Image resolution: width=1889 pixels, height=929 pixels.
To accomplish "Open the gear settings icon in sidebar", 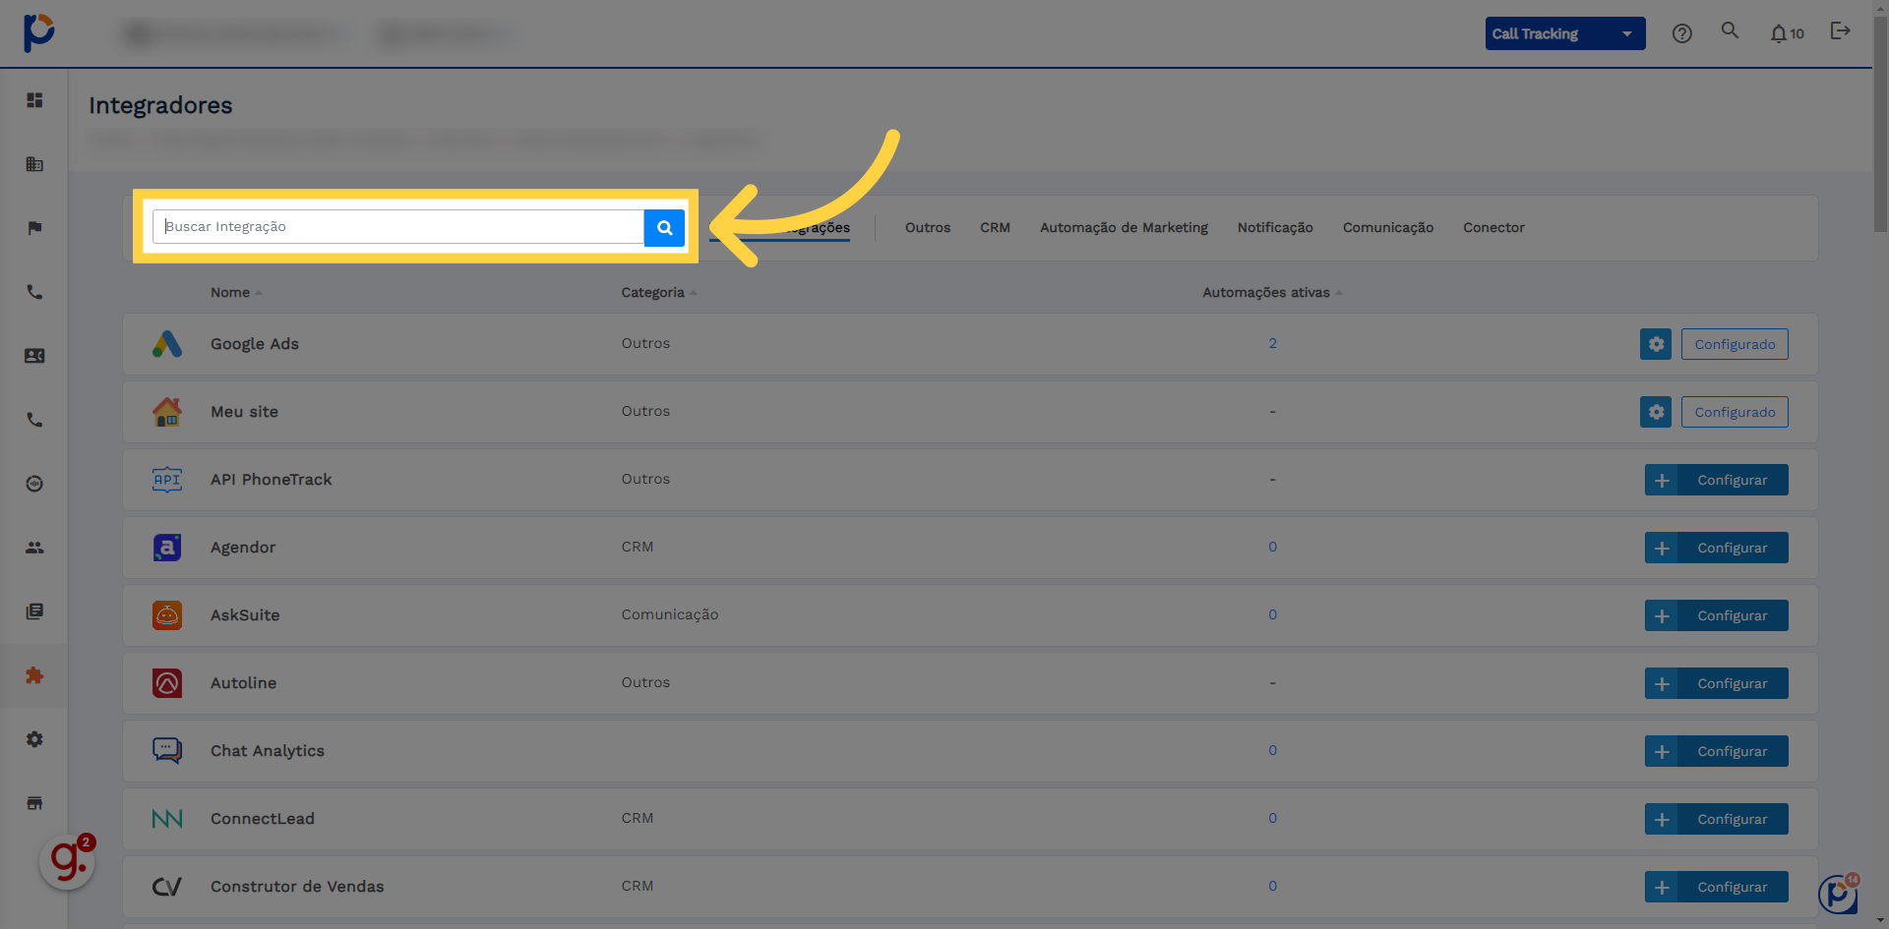I will [x=34, y=739].
